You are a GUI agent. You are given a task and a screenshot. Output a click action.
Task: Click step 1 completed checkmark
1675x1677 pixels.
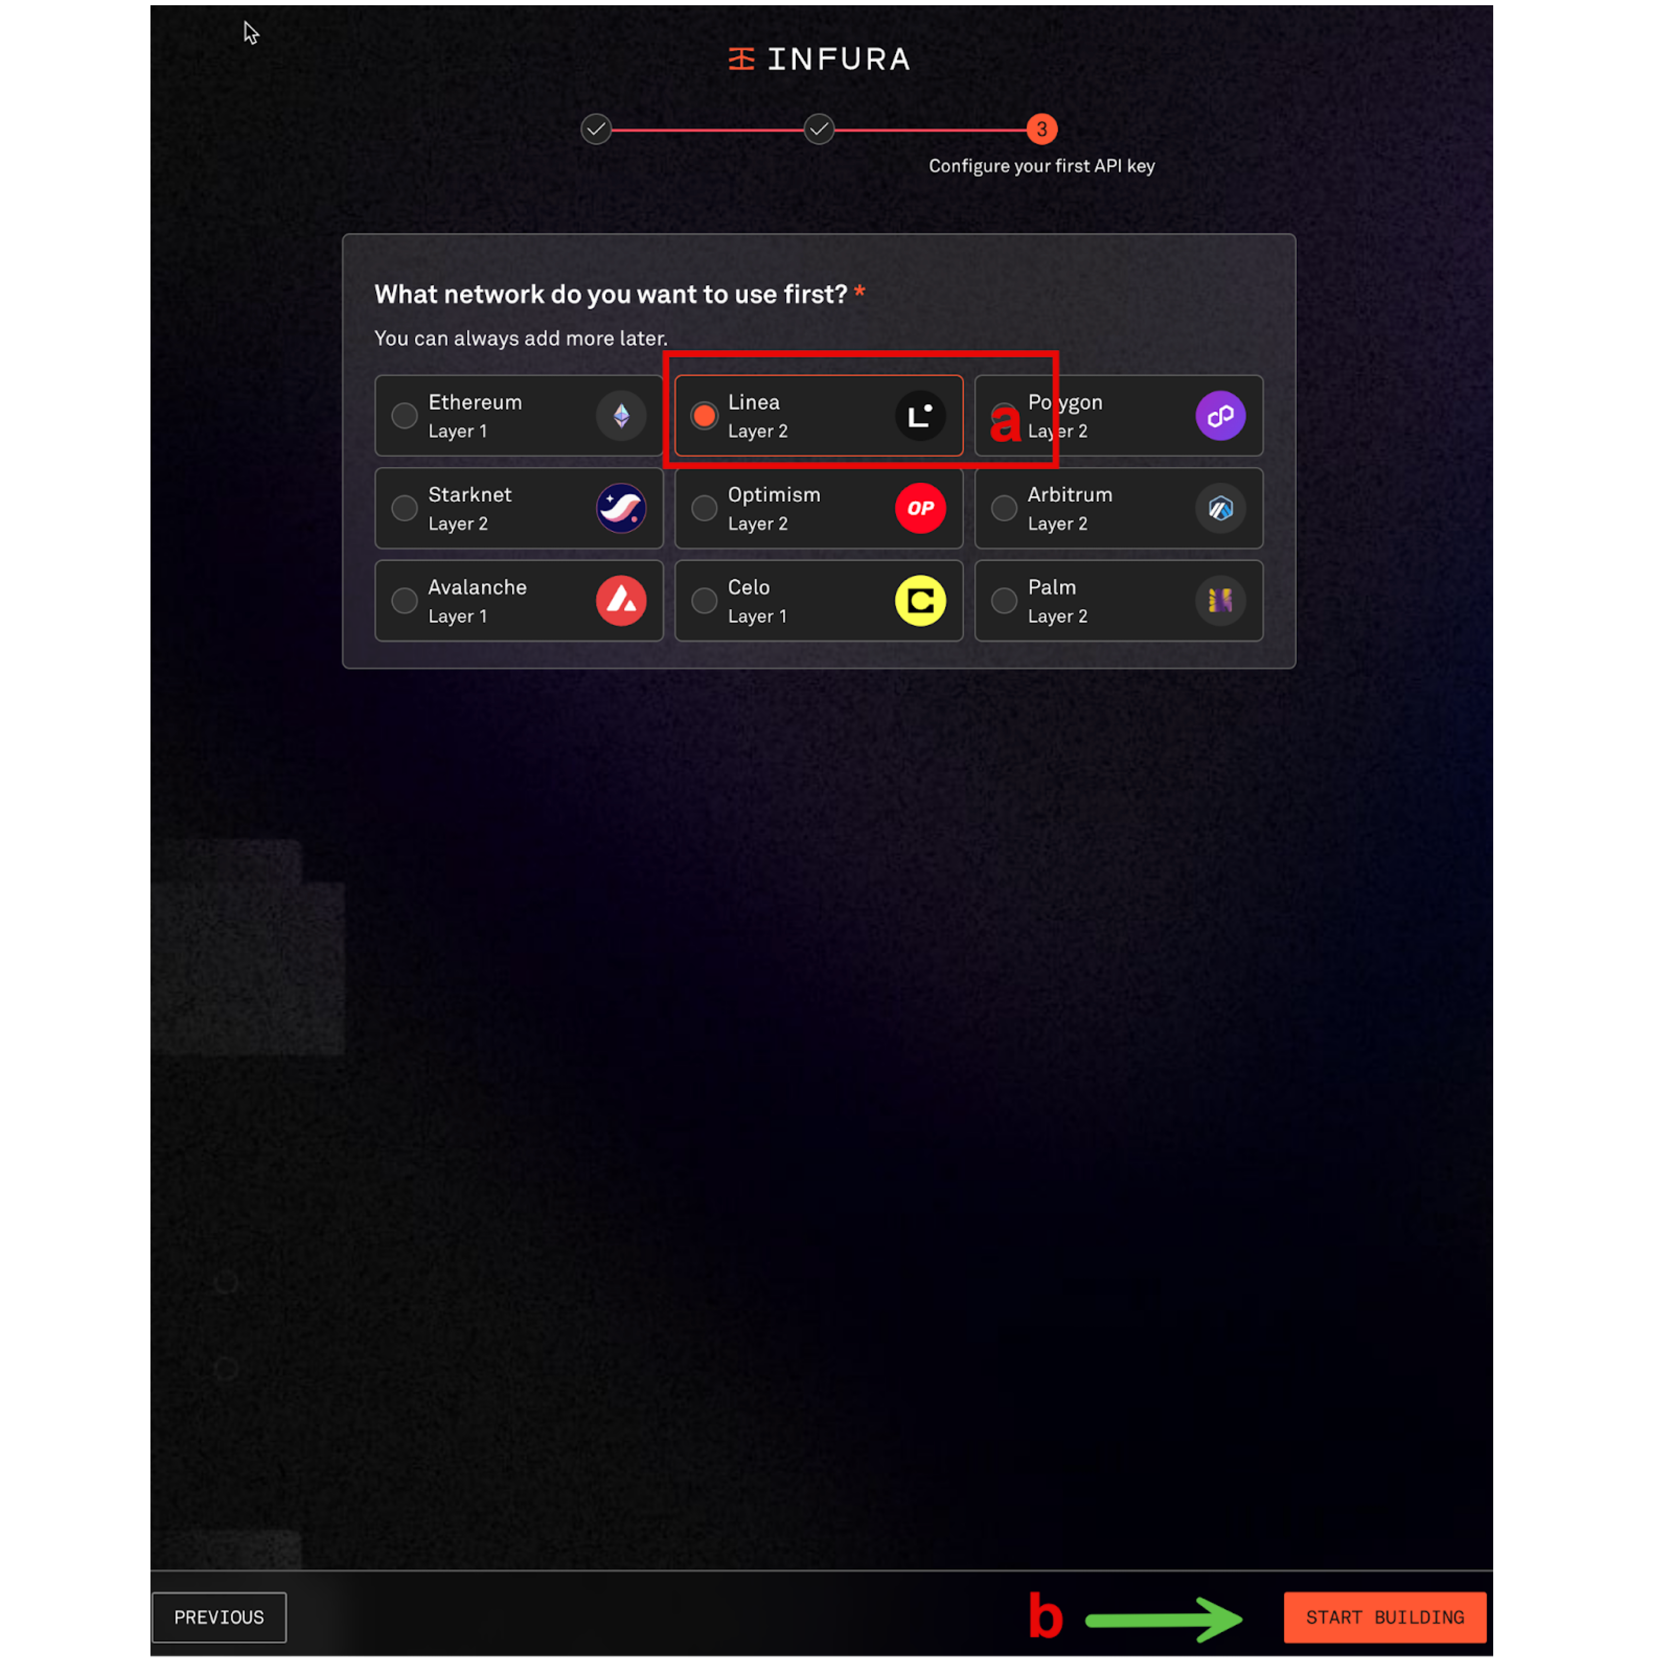[598, 129]
